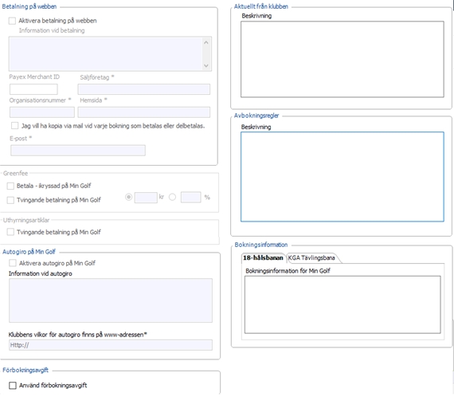Tick the copy via mail per booking checkbox
This screenshot has height=416, width=454.
pos(14,126)
